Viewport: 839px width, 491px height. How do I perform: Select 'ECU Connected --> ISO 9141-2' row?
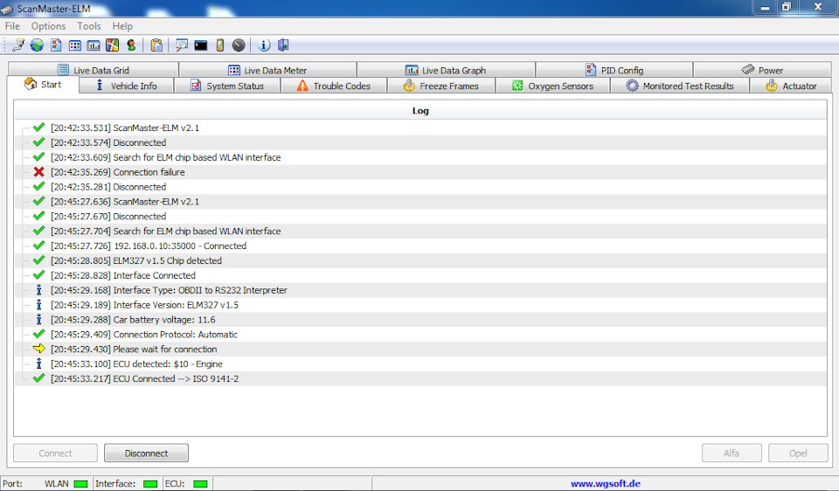click(x=420, y=378)
